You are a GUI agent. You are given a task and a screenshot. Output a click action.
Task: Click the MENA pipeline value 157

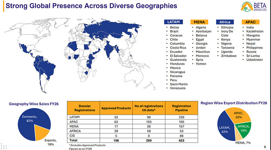click(x=181, y=127)
